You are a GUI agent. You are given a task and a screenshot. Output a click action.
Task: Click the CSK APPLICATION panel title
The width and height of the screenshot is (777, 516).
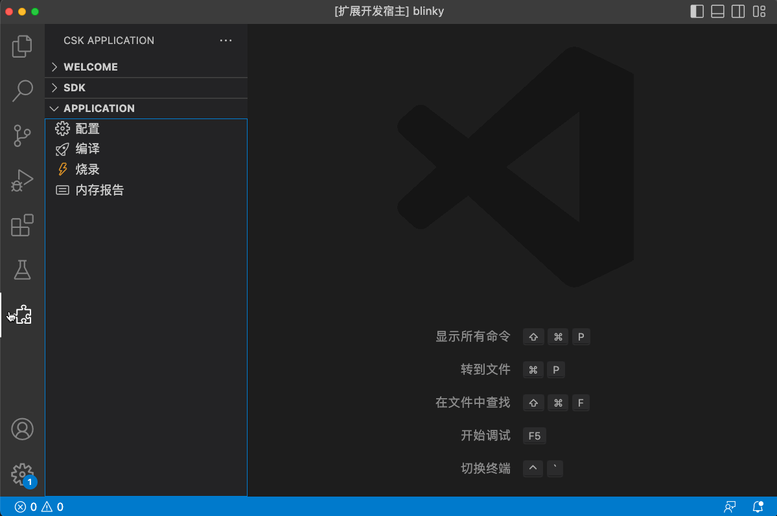click(108, 41)
